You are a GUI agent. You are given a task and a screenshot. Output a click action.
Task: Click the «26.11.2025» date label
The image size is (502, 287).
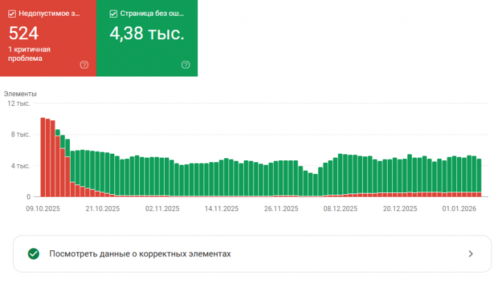coord(281,209)
